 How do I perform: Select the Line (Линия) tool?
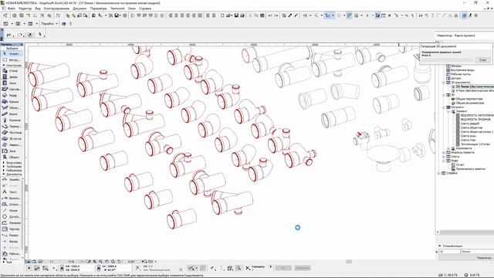12,210
